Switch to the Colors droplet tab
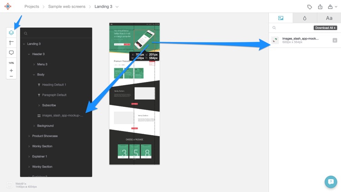Viewport: 341px width, 192px height. point(305,18)
